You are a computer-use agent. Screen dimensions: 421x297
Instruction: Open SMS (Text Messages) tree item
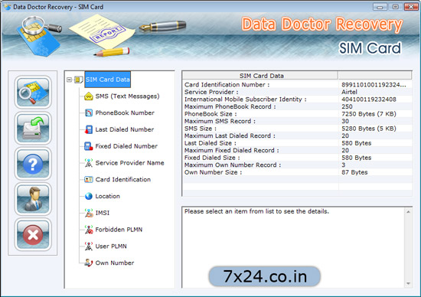(x=127, y=96)
